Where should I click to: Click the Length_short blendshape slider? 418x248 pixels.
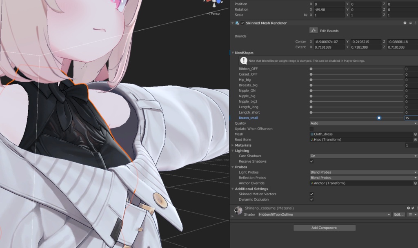pyautogui.click(x=357, y=112)
